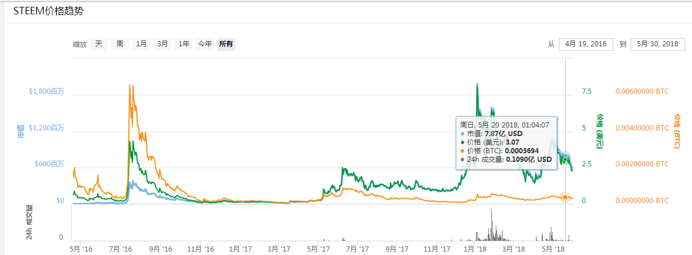The width and height of the screenshot is (692, 255).
Task: Click the 1月 '18 date label
Action: (476, 249)
